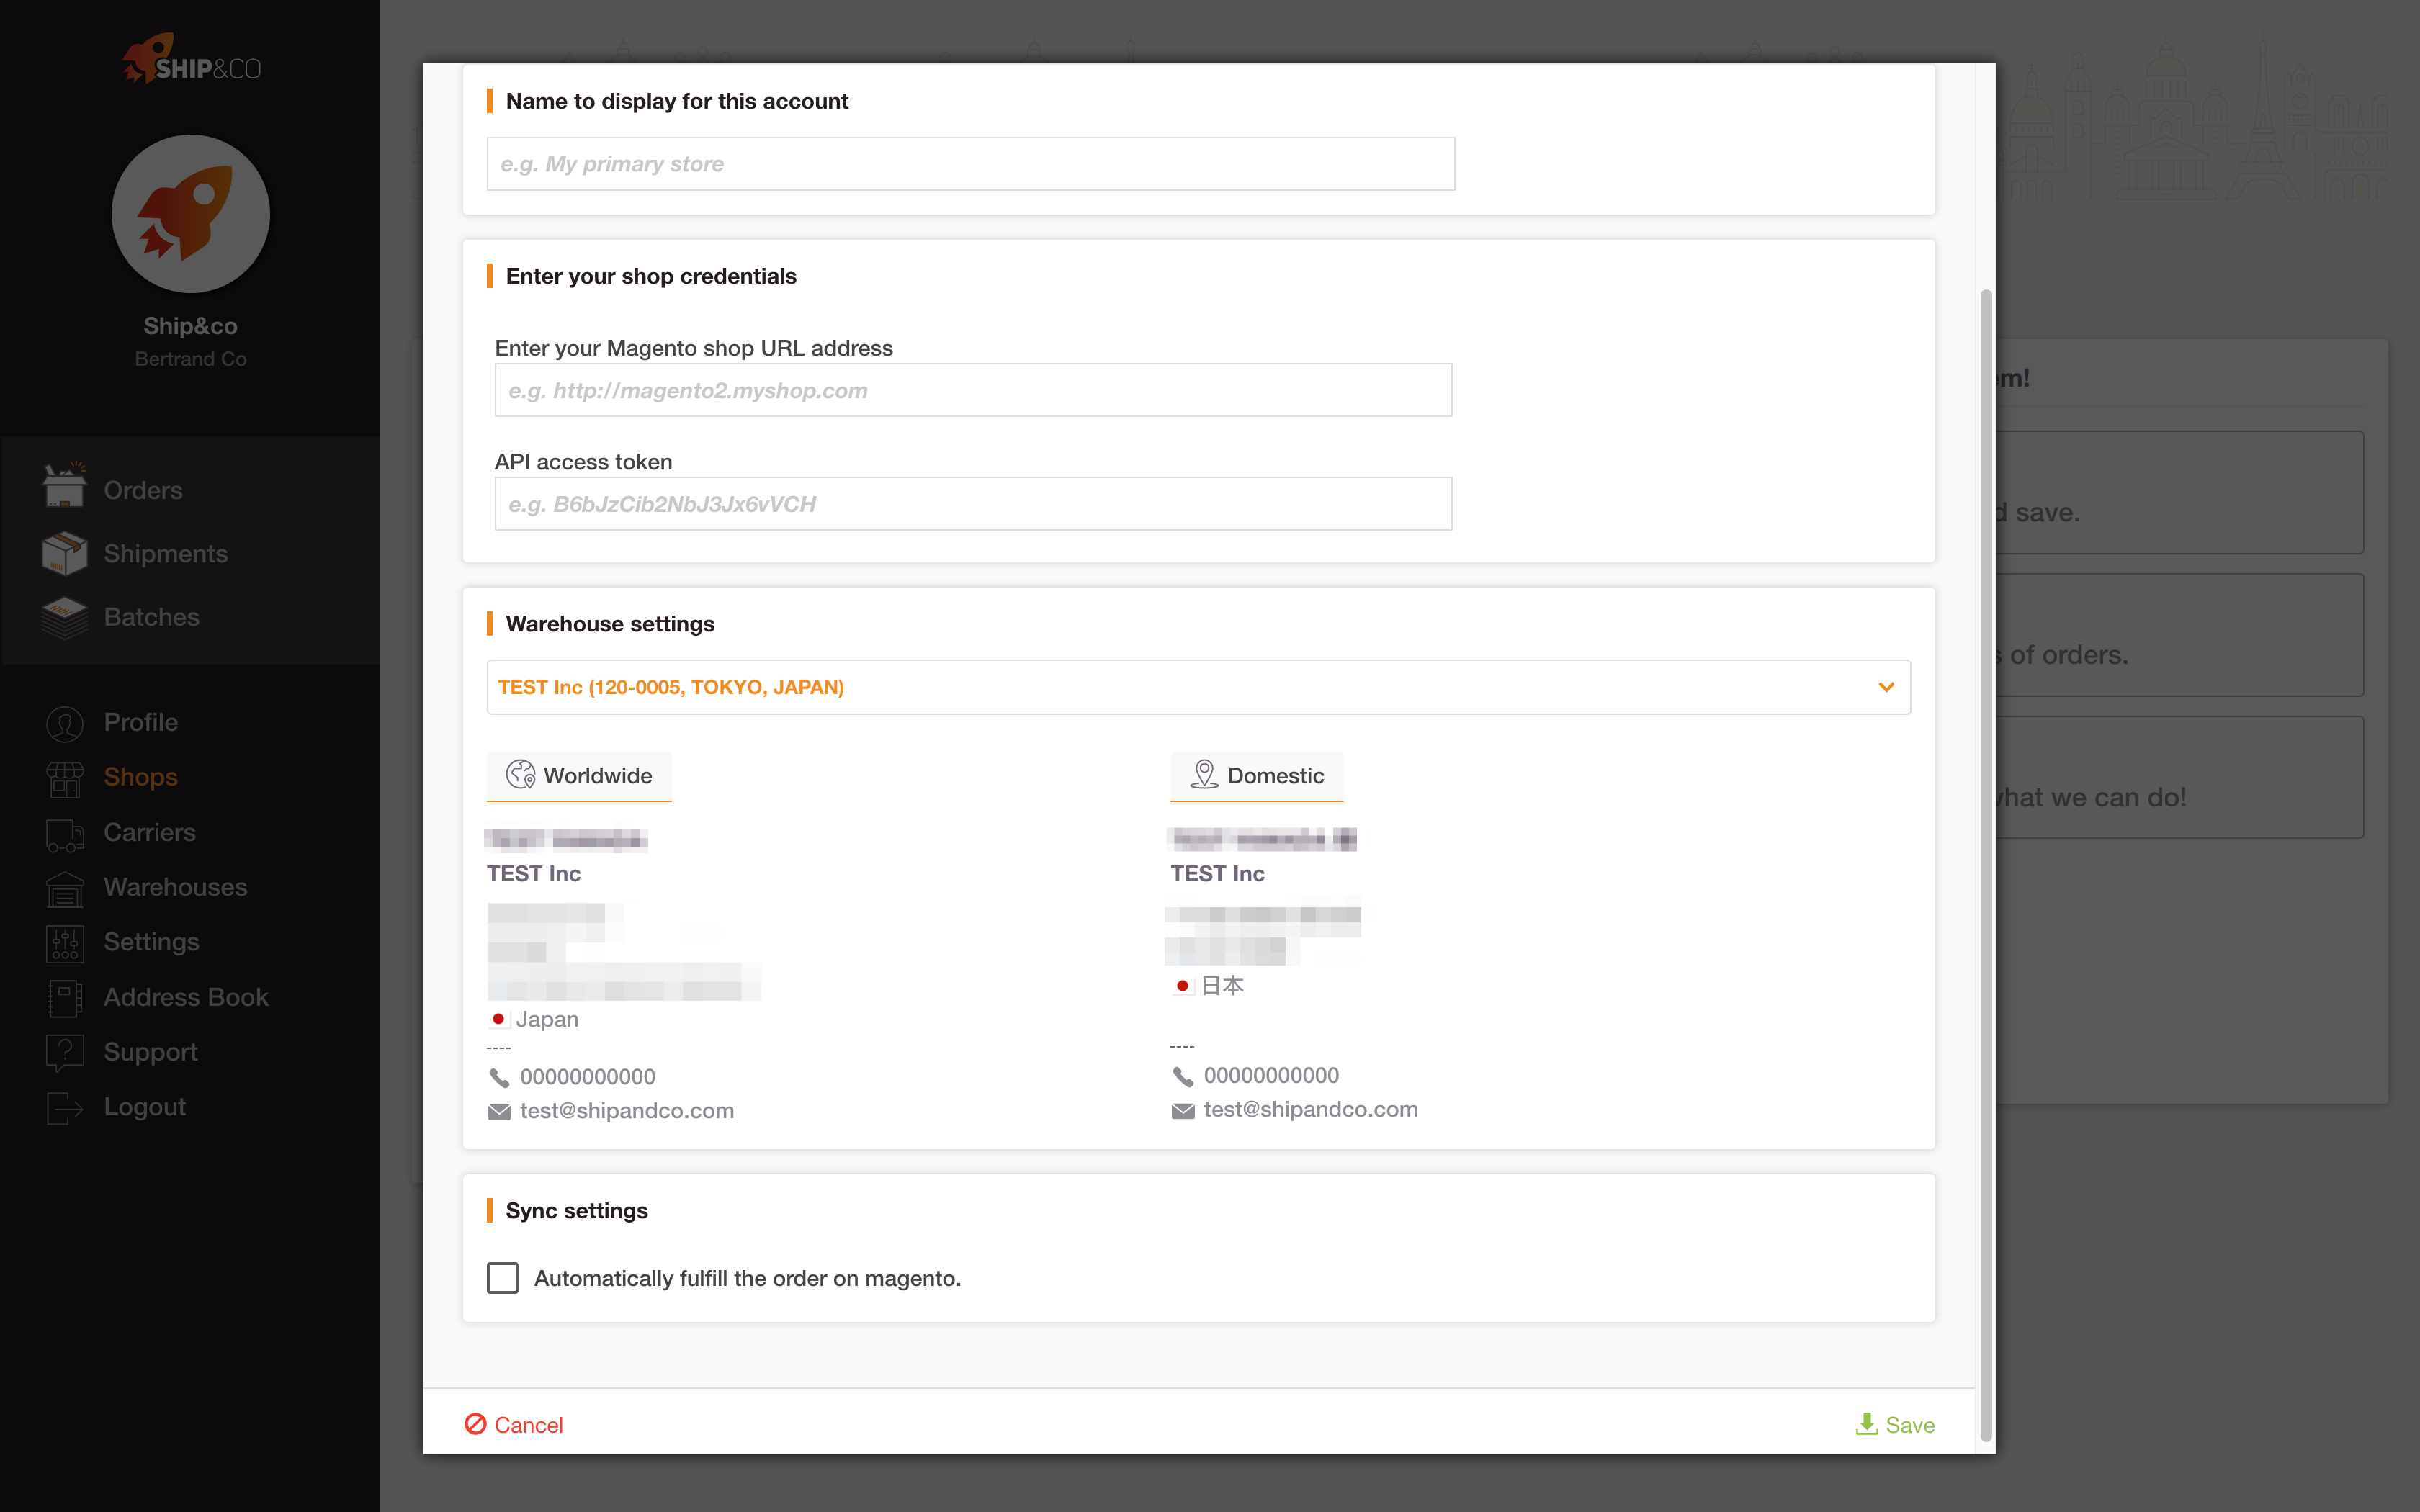Image resolution: width=2420 pixels, height=1512 pixels.
Task: Open the Carriers page
Action: (148, 832)
